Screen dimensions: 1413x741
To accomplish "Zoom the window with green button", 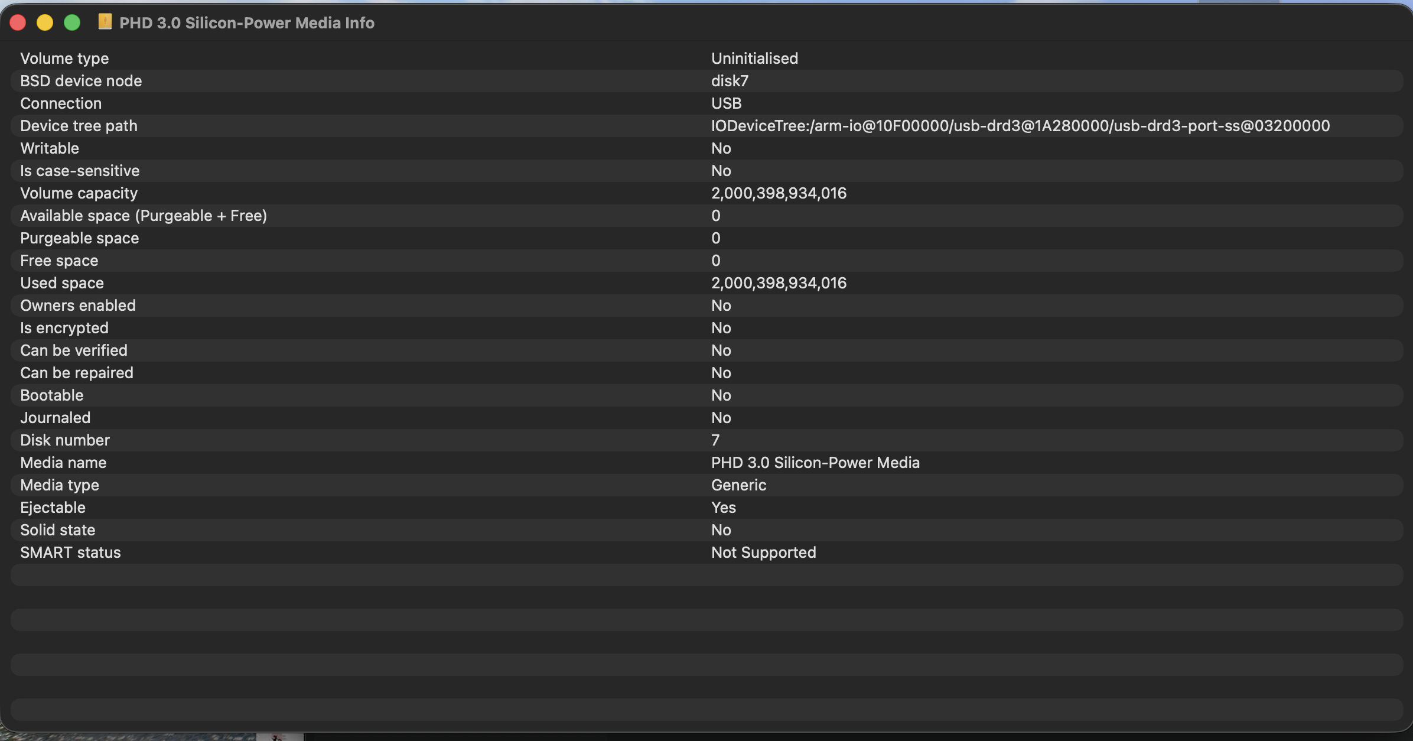I will (72, 22).
